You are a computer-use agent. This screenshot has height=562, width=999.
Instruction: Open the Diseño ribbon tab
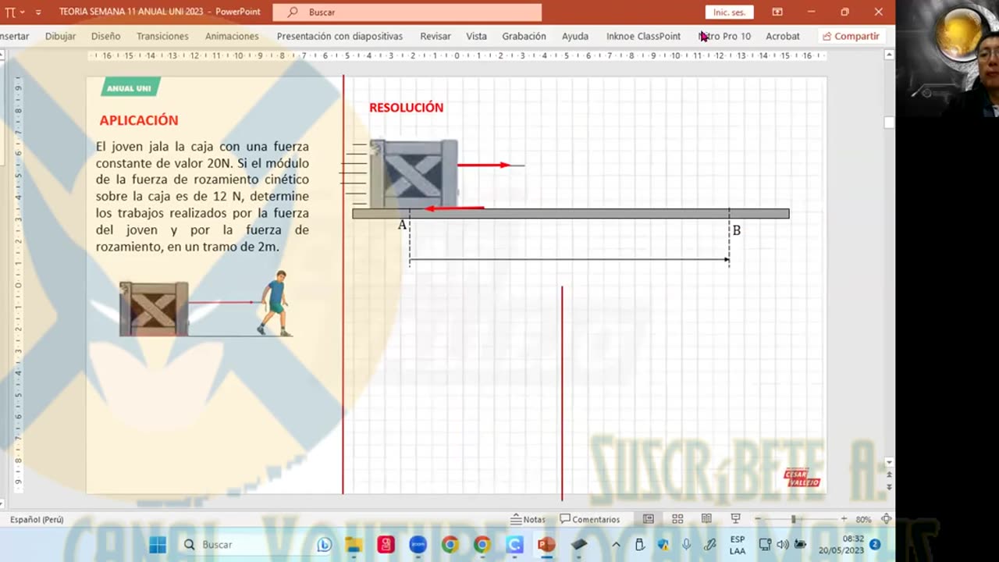click(105, 36)
